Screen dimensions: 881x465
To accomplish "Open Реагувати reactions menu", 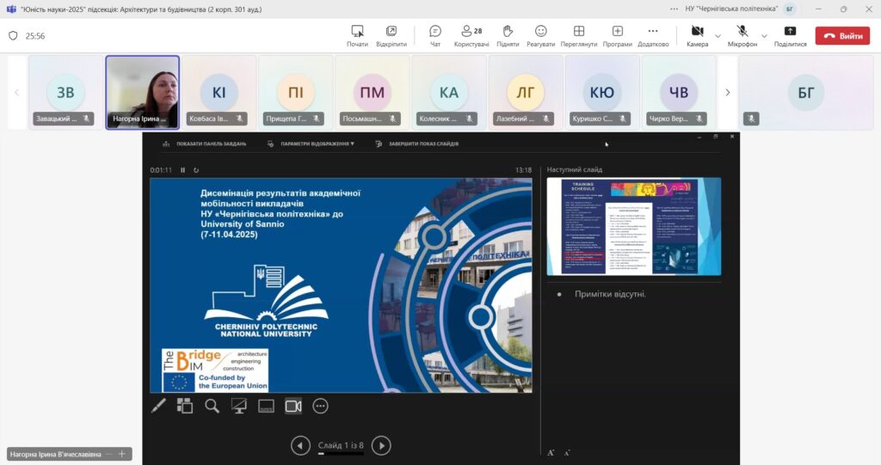I will [540, 36].
